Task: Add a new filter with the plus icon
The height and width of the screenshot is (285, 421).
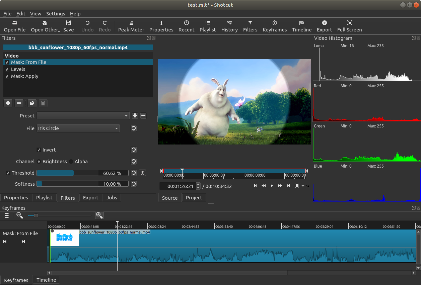Action: pyautogui.click(x=8, y=103)
